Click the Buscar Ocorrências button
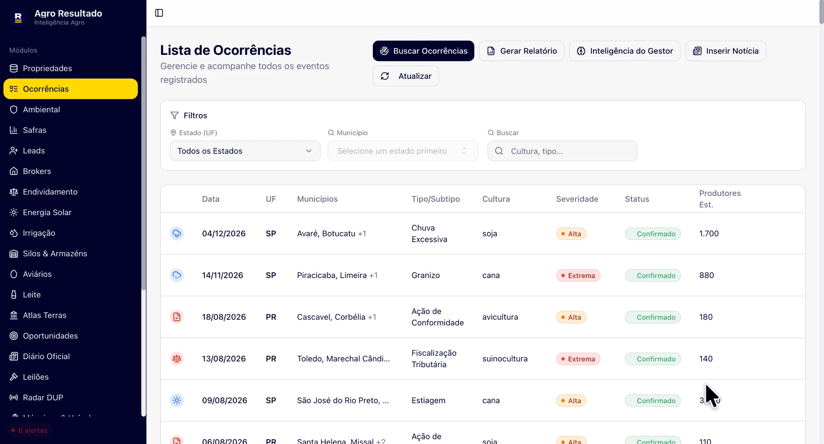Image resolution: width=824 pixels, height=444 pixels. click(423, 51)
